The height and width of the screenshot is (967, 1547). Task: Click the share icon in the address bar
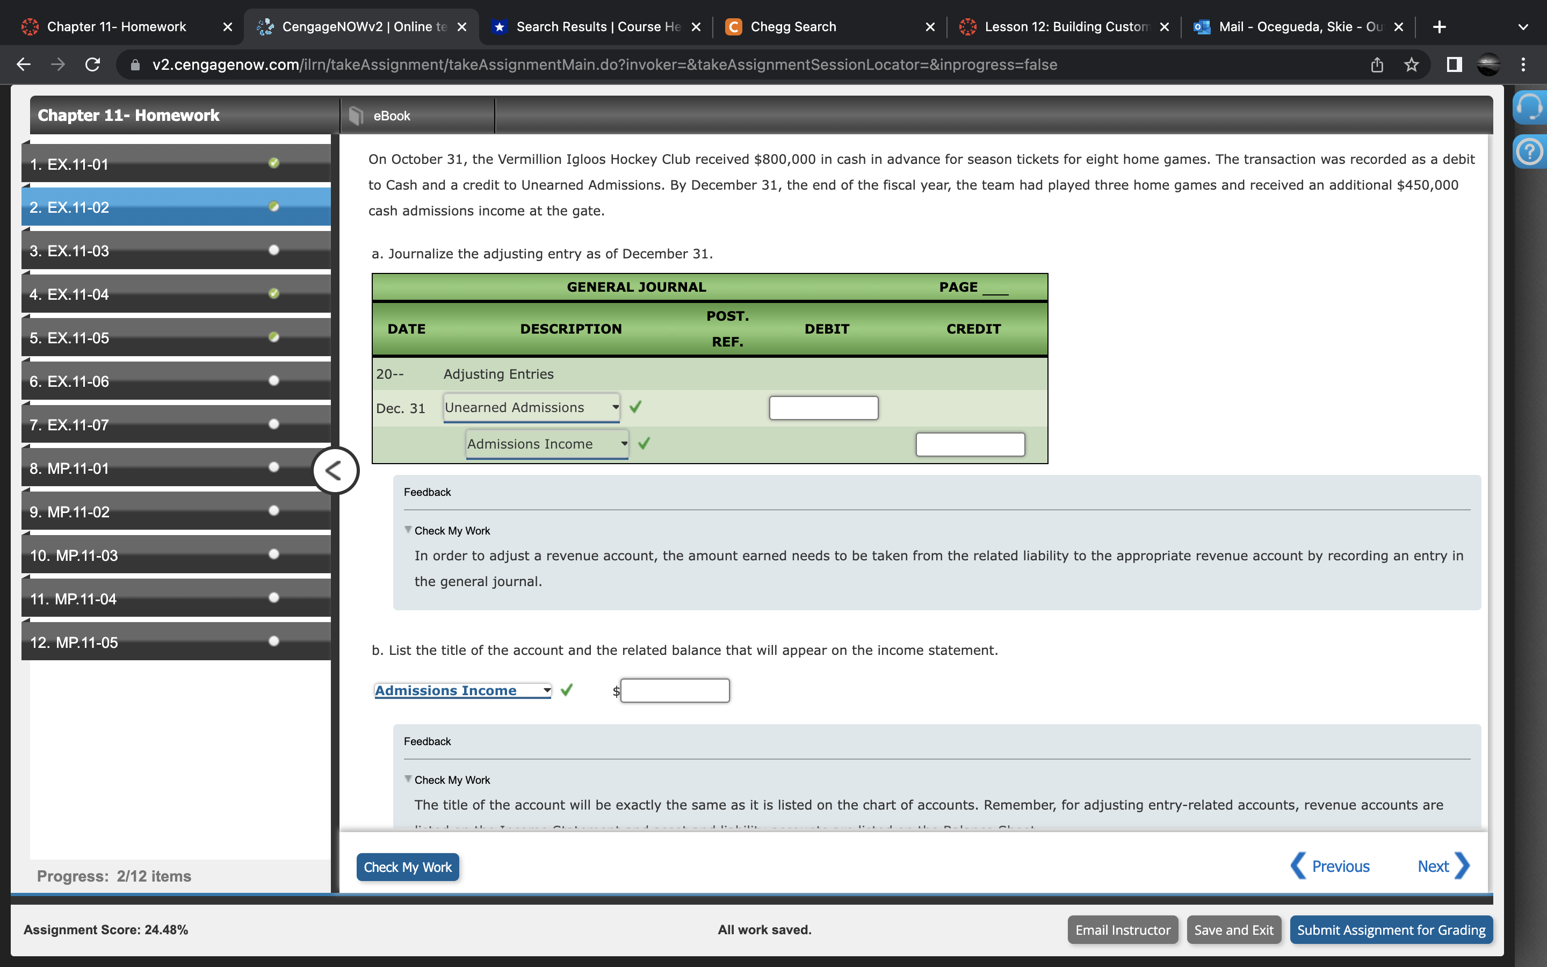click(x=1377, y=64)
